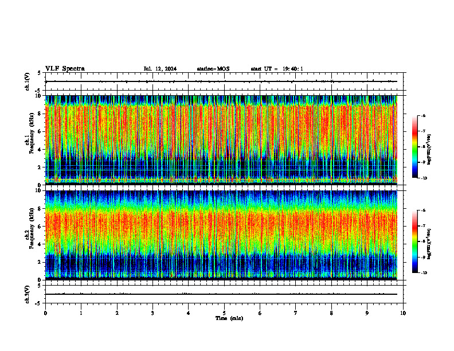This screenshot has width=454, height=351.
Task: Select the date text "Jul 12, 2024"
Action: (160, 69)
